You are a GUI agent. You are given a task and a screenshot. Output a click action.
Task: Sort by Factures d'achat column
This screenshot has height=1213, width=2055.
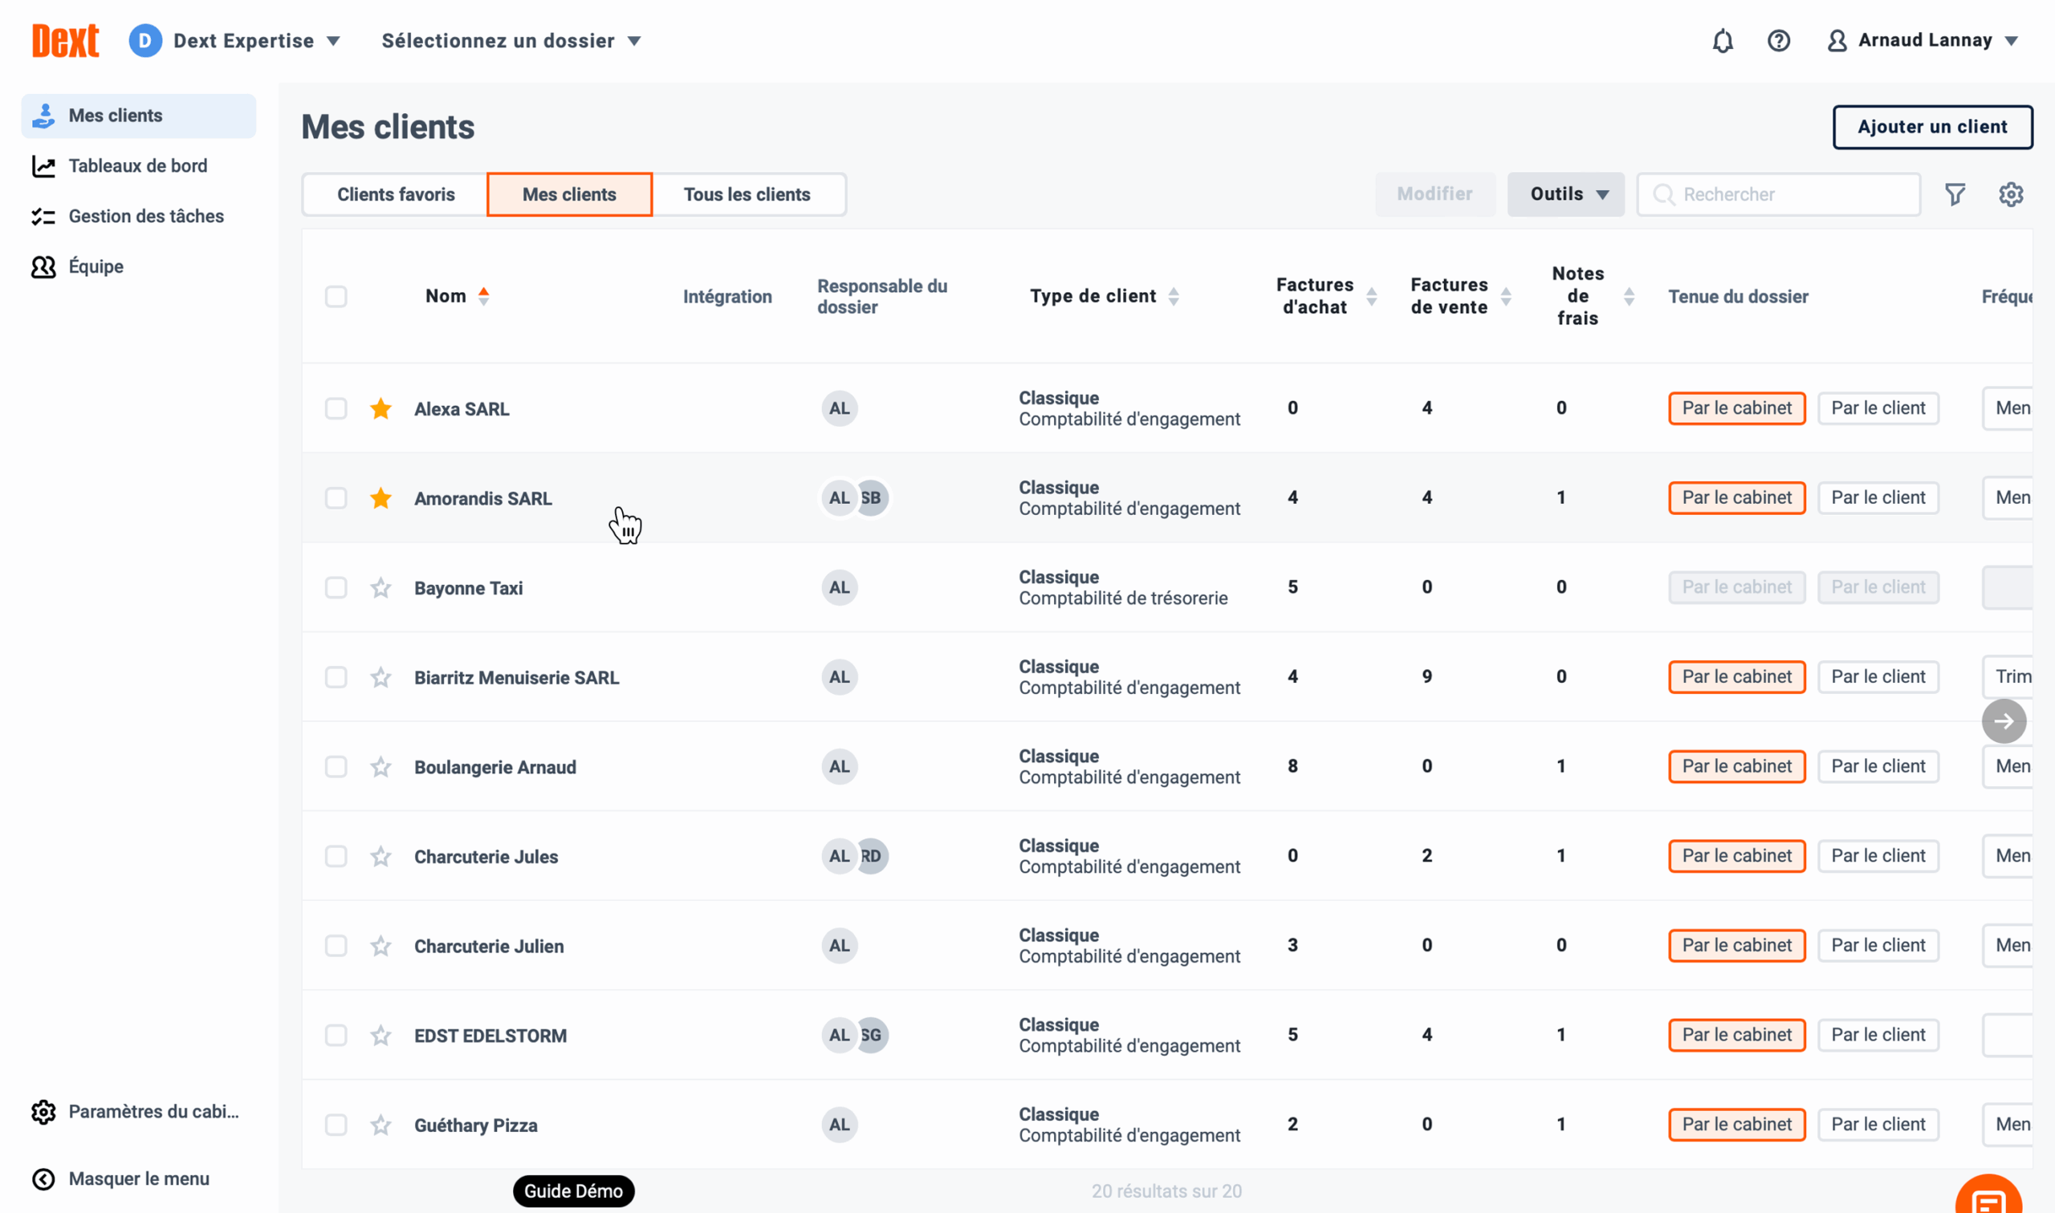pyautogui.click(x=1371, y=296)
